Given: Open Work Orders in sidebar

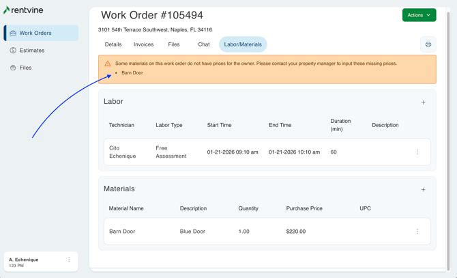Looking at the screenshot, I should pyautogui.click(x=41, y=33).
